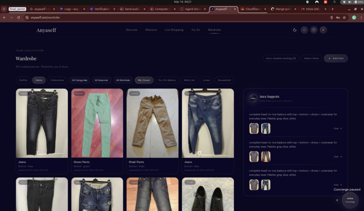
Task: Open the system clock Mar 16 04:21
Action: coord(183,2)
